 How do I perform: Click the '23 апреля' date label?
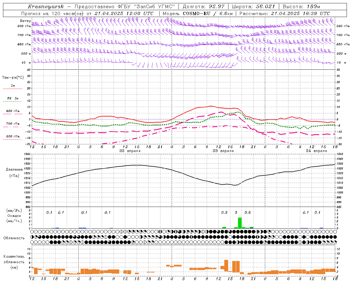(x=223, y=151)
